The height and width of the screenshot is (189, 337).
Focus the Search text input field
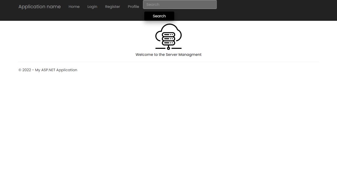click(180, 4)
